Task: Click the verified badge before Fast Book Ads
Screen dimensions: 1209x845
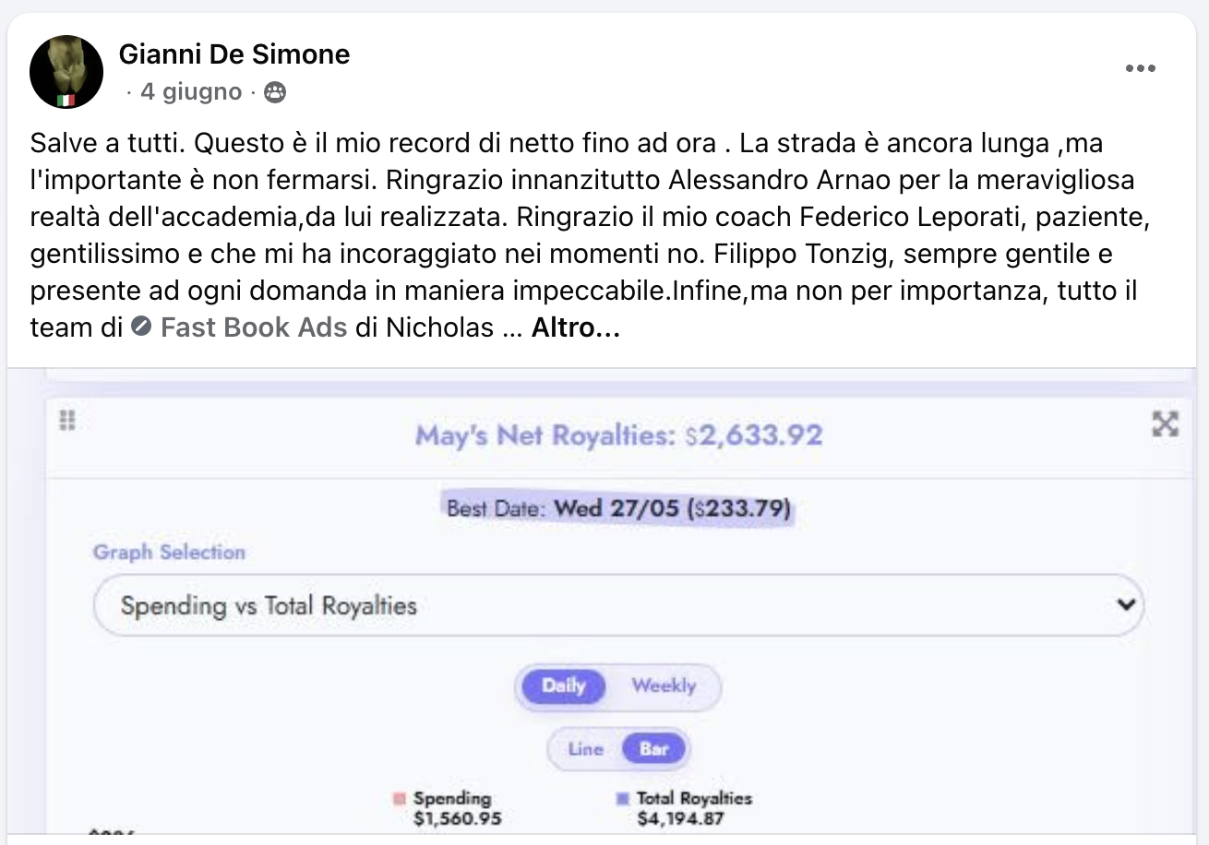Action: [141, 327]
